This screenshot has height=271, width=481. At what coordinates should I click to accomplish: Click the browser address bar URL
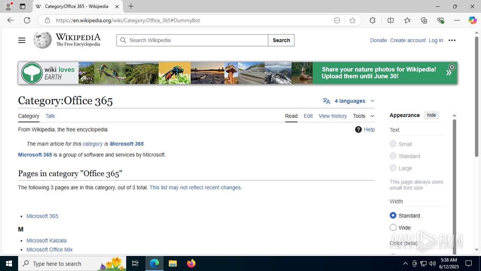[128, 20]
